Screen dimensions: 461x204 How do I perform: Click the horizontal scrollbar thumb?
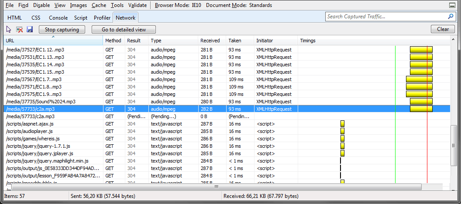217,187
